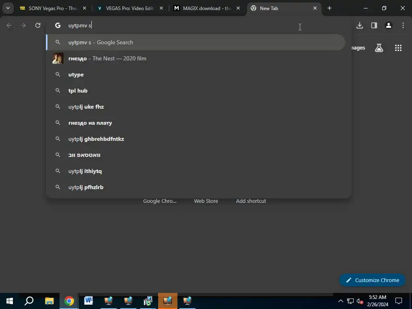Image resolution: width=412 pixels, height=309 pixels.
Task: Reload the page
Action: point(38,25)
